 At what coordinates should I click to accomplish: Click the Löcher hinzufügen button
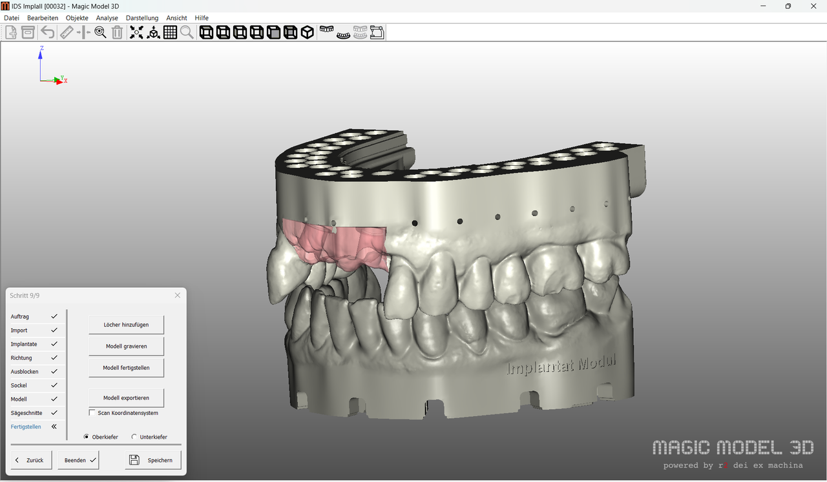(x=126, y=325)
